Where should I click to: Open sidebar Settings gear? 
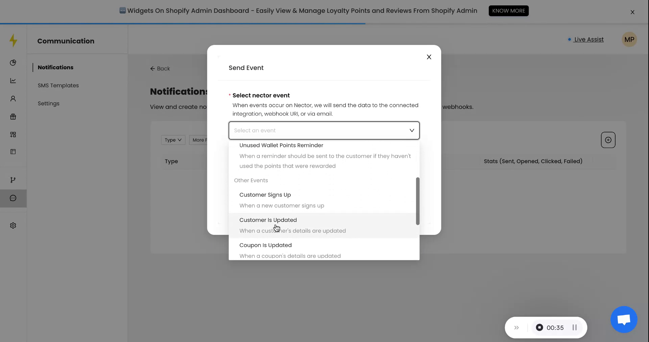click(13, 225)
